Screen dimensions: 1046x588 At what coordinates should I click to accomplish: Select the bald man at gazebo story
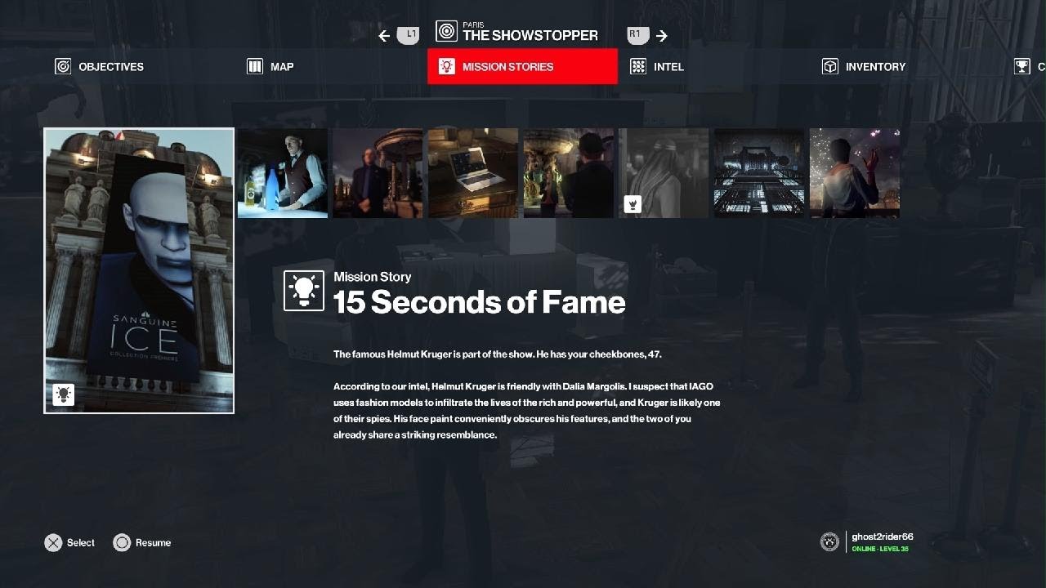pos(378,173)
